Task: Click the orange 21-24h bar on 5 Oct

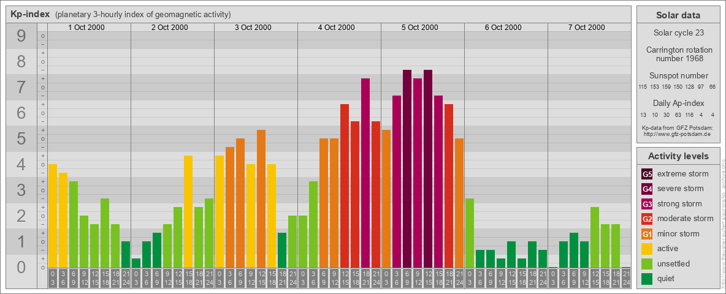Action: coord(459,203)
